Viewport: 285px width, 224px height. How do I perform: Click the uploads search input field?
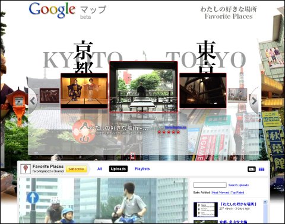(210, 185)
